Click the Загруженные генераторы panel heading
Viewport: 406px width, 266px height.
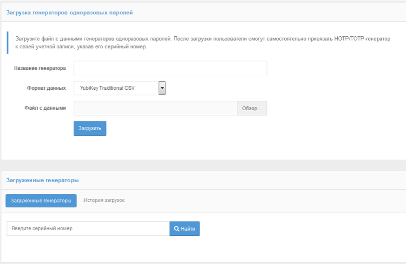pyautogui.click(x=42, y=180)
